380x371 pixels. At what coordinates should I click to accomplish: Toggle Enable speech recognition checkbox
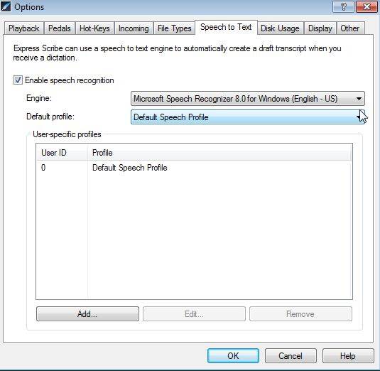(18, 80)
